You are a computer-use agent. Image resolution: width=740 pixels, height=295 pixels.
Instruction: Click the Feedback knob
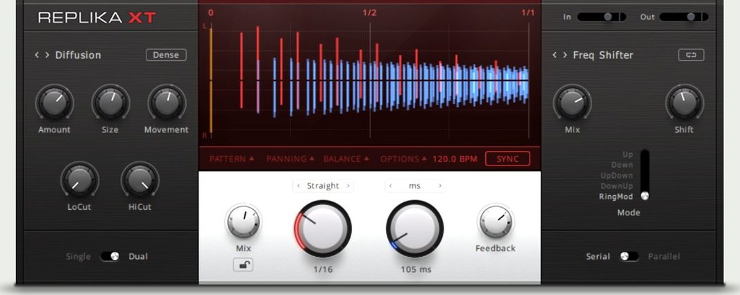point(496,222)
